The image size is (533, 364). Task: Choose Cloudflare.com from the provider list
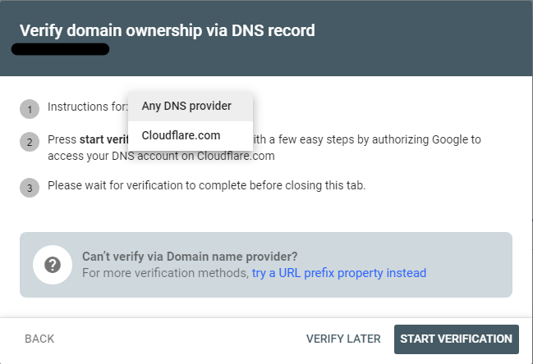181,135
